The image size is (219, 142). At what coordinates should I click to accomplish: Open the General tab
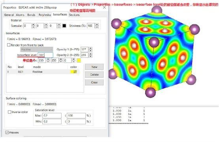9,15
